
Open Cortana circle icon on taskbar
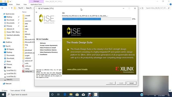click(x=52, y=95)
